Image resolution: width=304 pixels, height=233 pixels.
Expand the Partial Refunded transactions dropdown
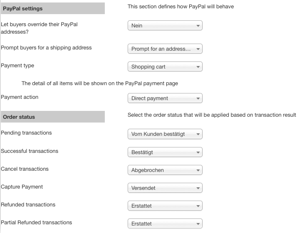(165, 224)
